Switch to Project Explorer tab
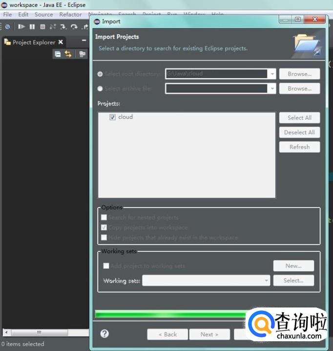The height and width of the screenshot is (351, 333). (x=34, y=42)
